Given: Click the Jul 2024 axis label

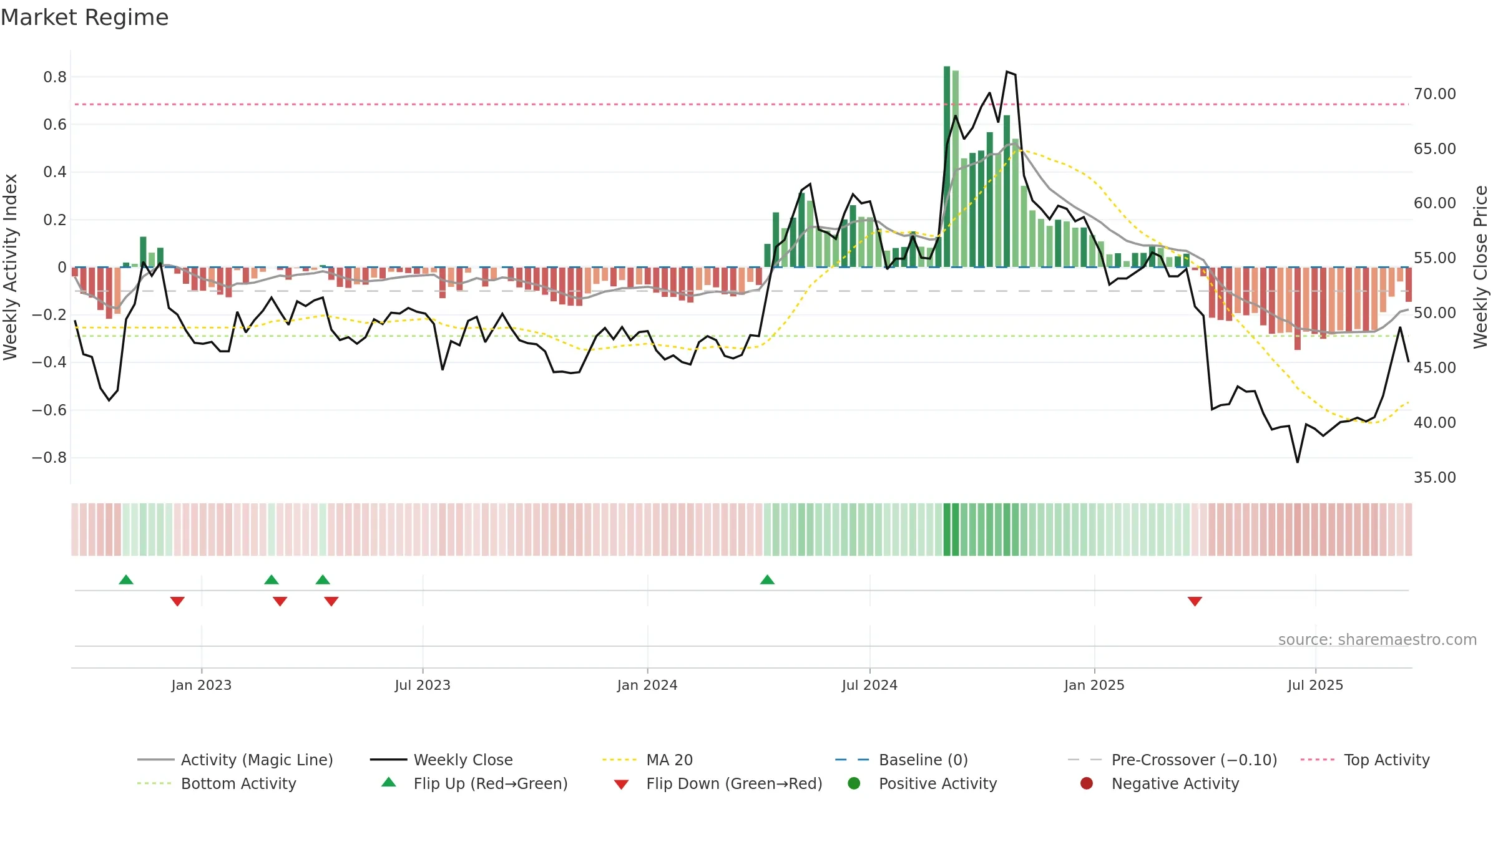Looking at the screenshot, I should [x=869, y=685].
